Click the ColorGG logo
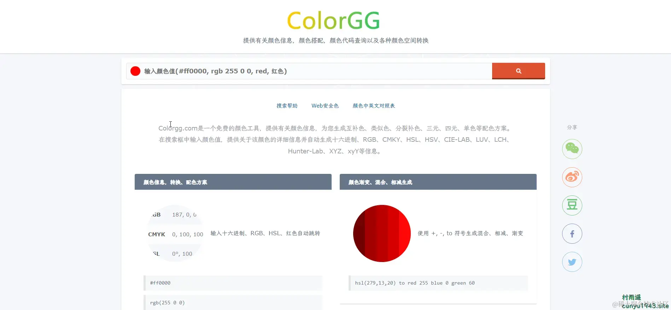 333,20
